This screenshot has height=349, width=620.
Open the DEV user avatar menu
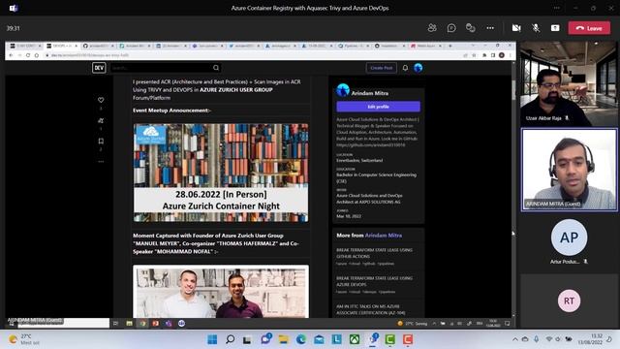[418, 68]
